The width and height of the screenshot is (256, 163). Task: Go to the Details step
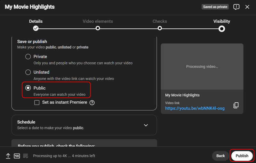[x=36, y=21]
